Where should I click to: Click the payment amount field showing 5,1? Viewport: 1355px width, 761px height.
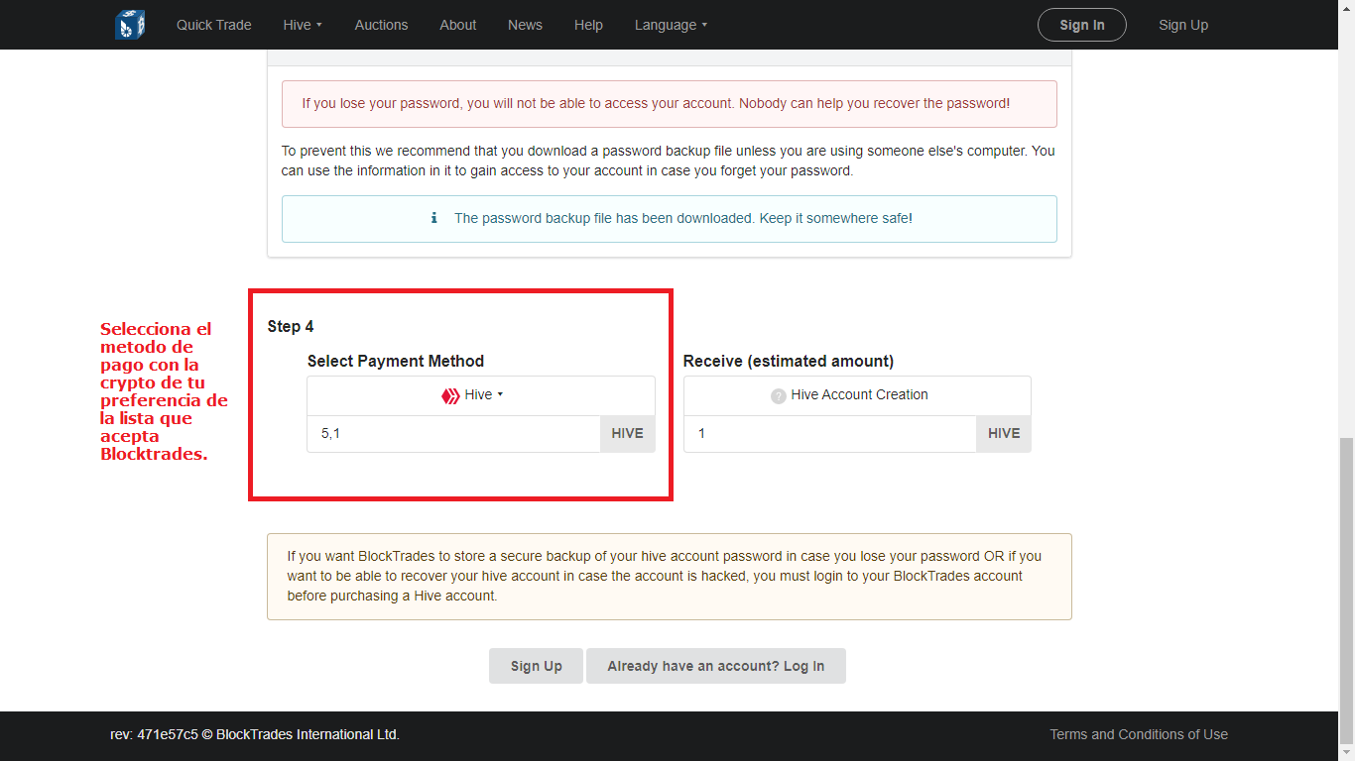(453, 433)
